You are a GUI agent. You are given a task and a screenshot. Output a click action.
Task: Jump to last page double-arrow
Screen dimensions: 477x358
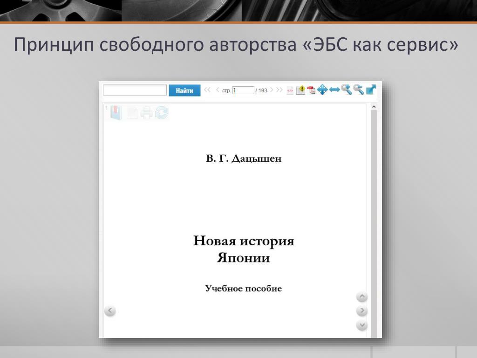click(x=279, y=90)
